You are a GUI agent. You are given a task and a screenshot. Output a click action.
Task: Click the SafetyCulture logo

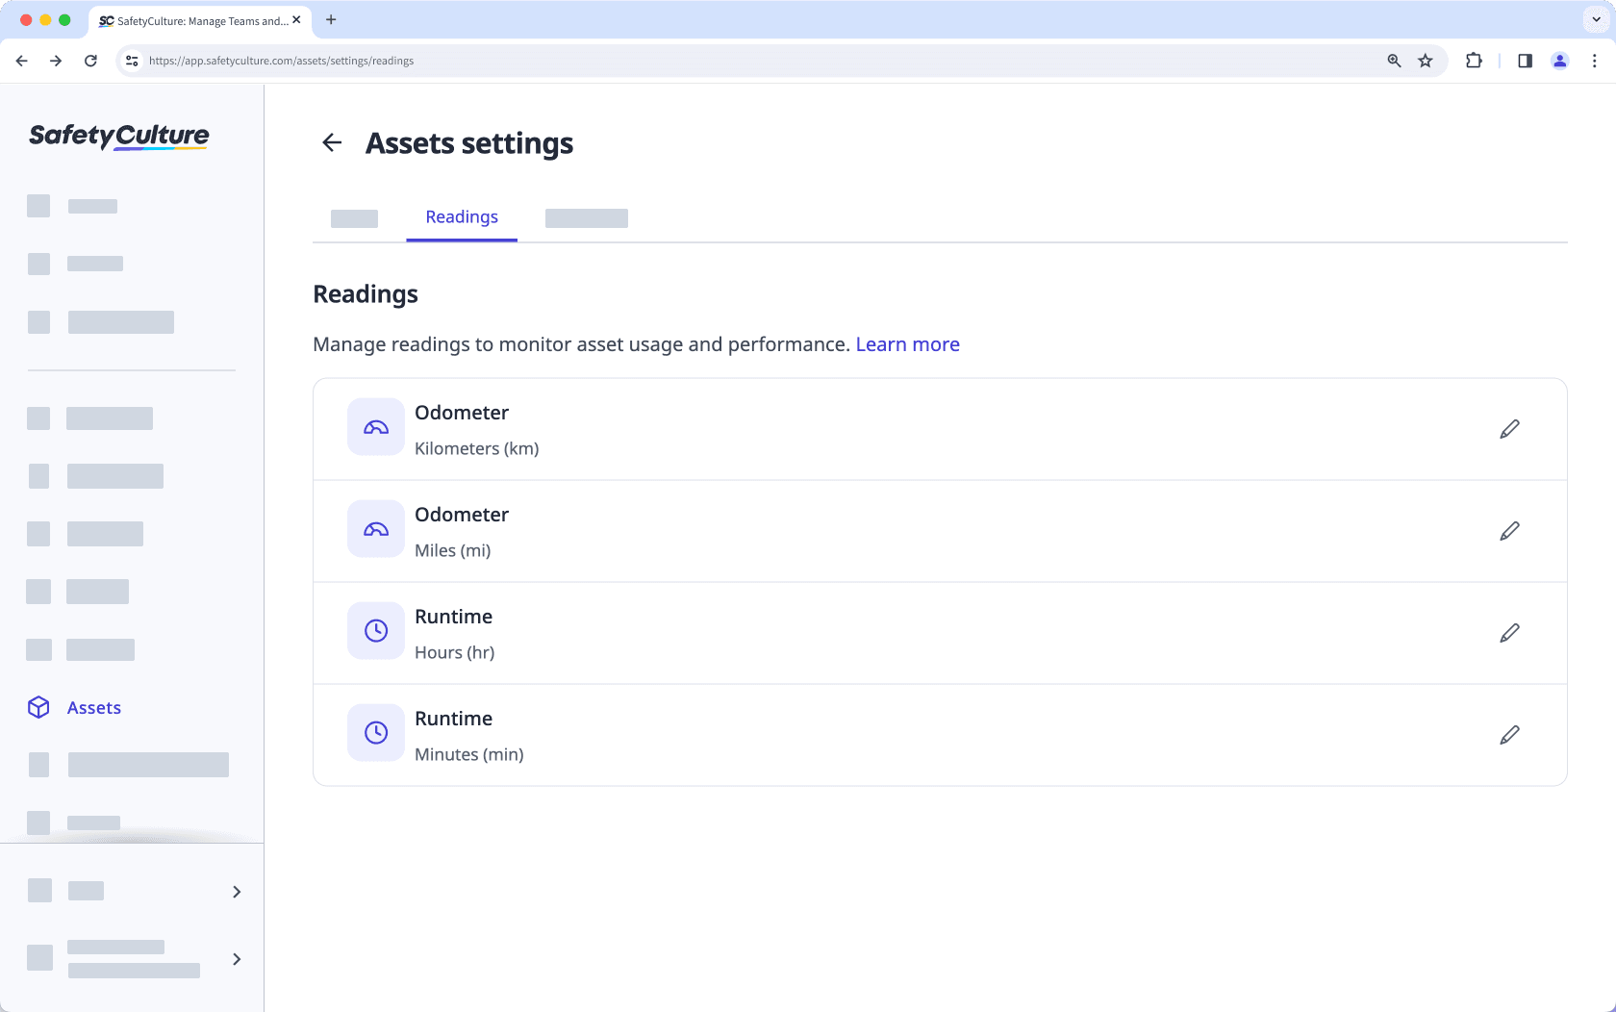tap(117, 137)
